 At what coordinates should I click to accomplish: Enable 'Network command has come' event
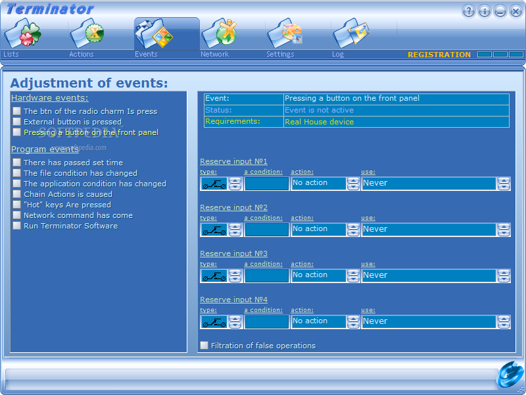click(x=17, y=215)
